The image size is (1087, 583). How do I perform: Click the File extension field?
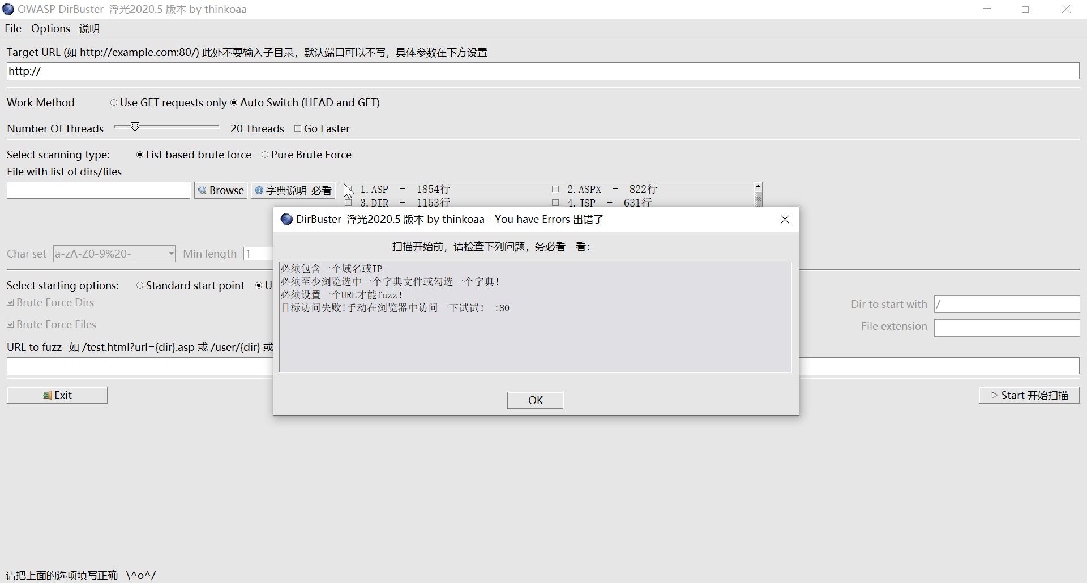click(x=1007, y=328)
